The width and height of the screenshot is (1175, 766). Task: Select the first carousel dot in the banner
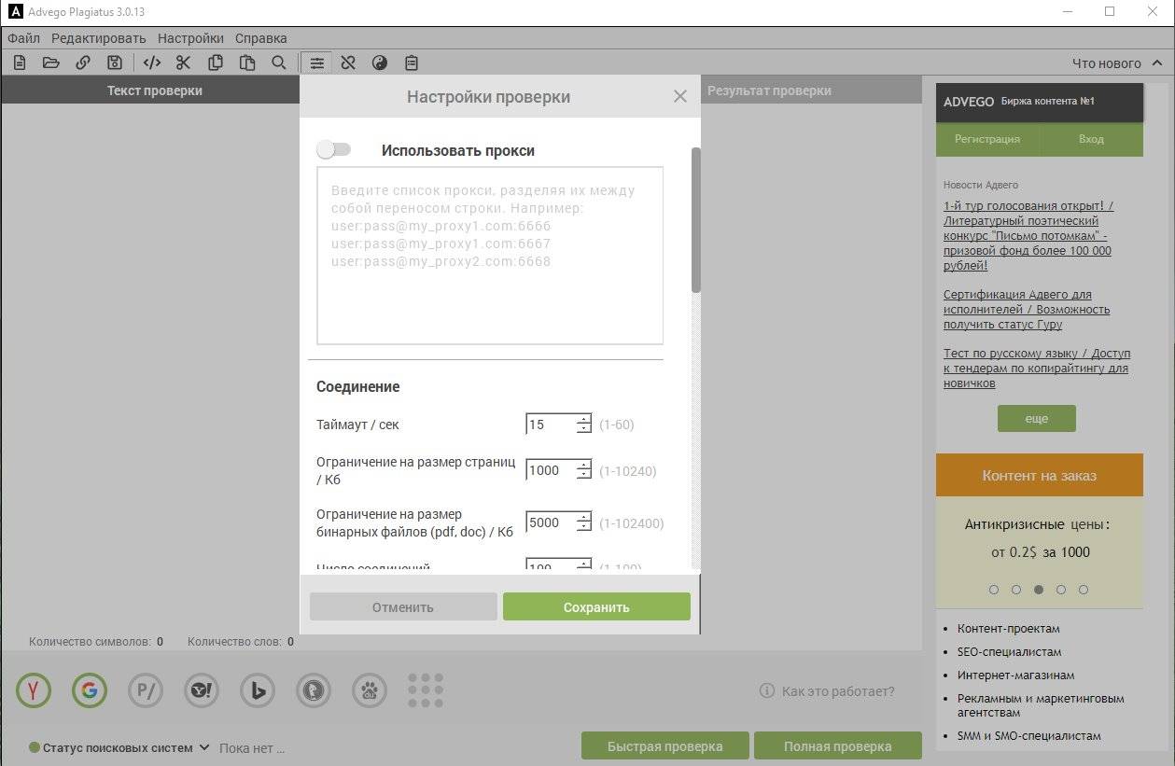point(994,590)
